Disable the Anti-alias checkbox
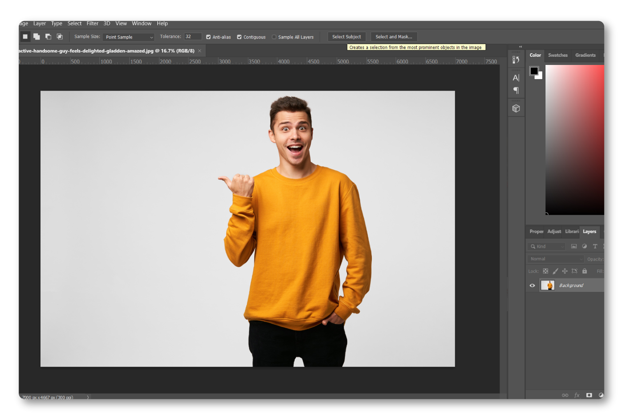This screenshot has height=420, width=623. (x=208, y=37)
